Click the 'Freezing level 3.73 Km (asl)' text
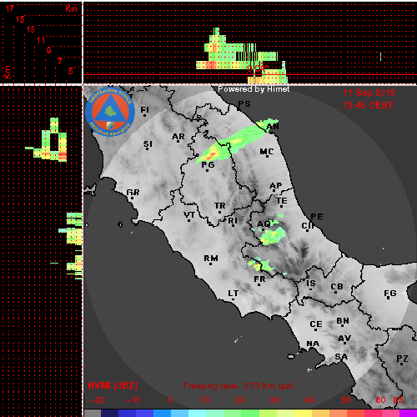417x417 pixels. [x=239, y=386]
